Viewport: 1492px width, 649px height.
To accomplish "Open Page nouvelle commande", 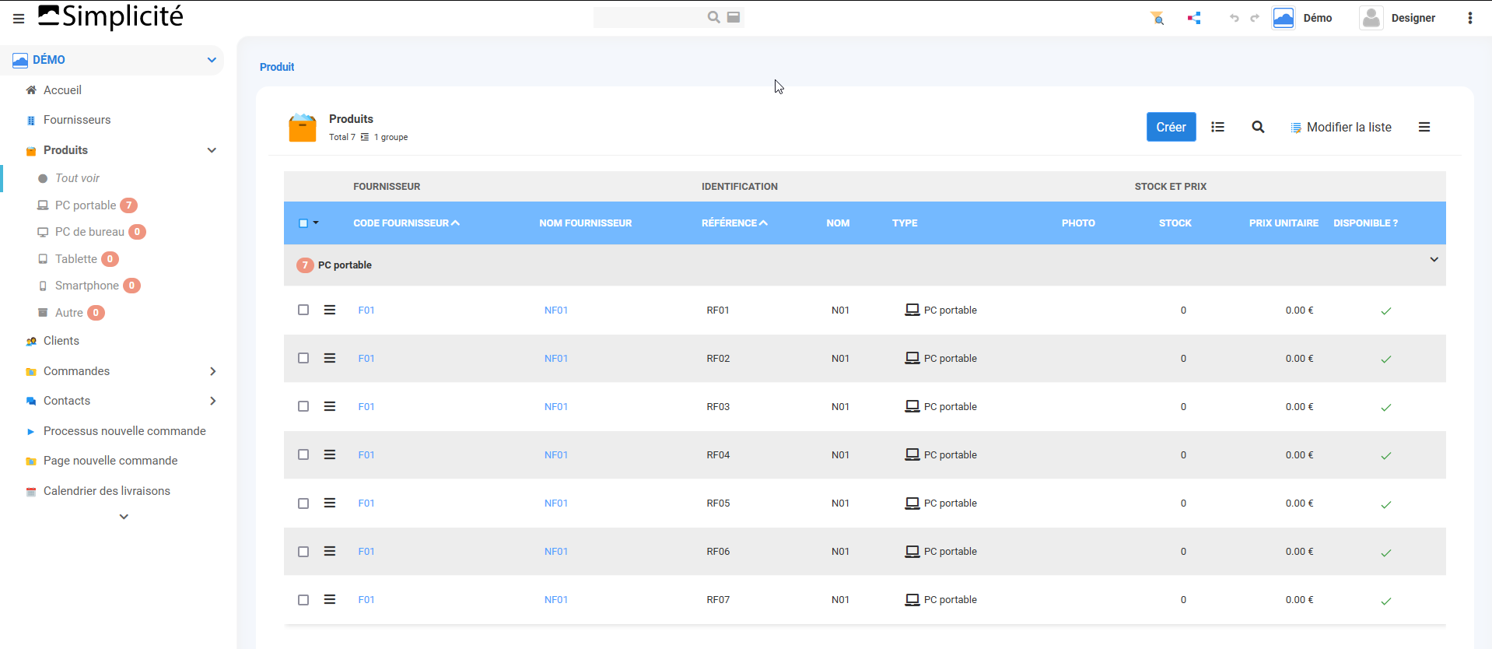I will pyautogui.click(x=110, y=461).
